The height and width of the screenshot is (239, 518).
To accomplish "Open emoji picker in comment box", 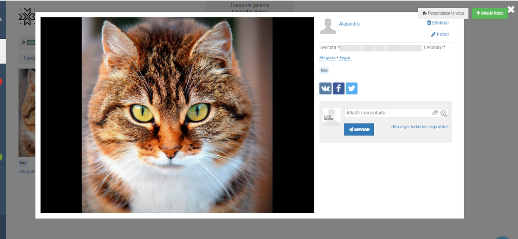I will (443, 113).
